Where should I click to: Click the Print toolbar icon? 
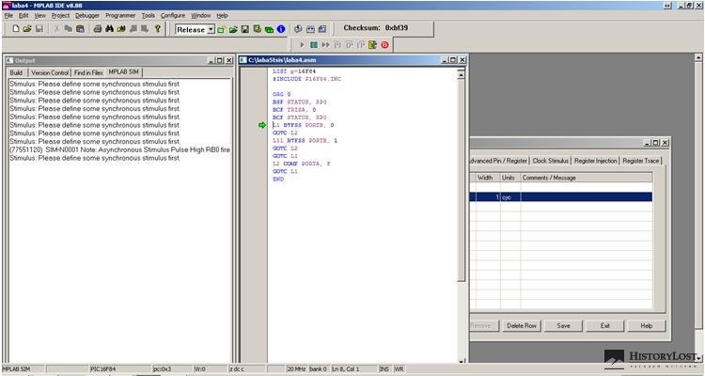pyautogui.click(x=98, y=29)
